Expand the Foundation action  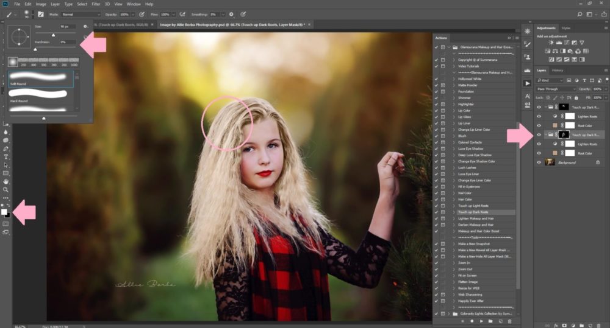pyautogui.click(x=454, y=92)
